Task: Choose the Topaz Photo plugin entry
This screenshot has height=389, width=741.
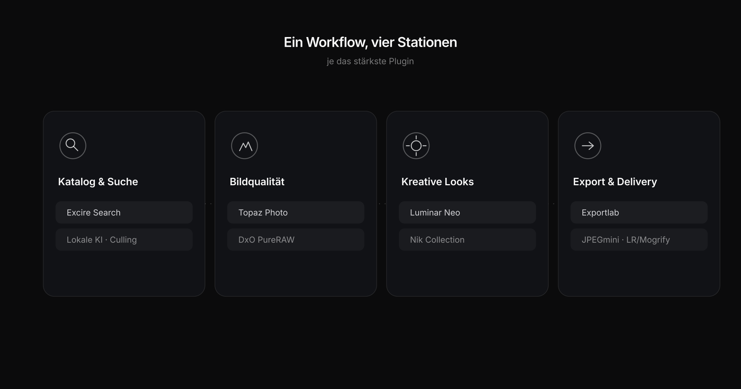Action: pos(296,212)
